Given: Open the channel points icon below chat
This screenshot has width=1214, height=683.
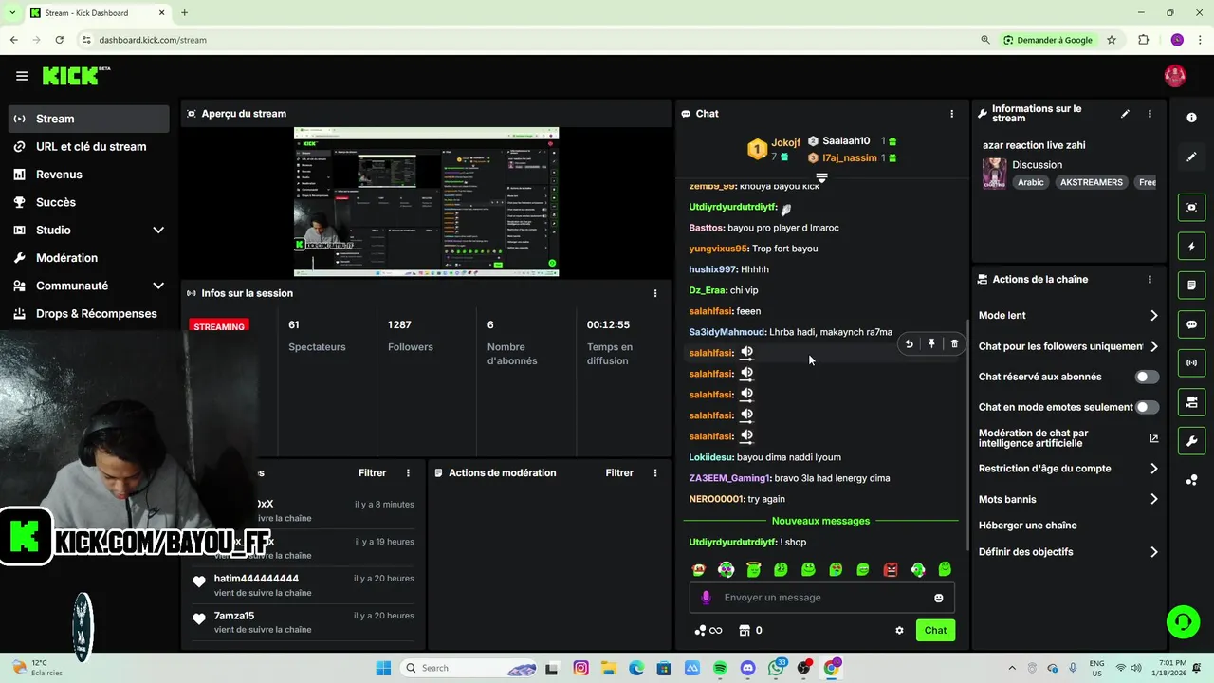Looking at the screenshot, I should tap(708, 630).
